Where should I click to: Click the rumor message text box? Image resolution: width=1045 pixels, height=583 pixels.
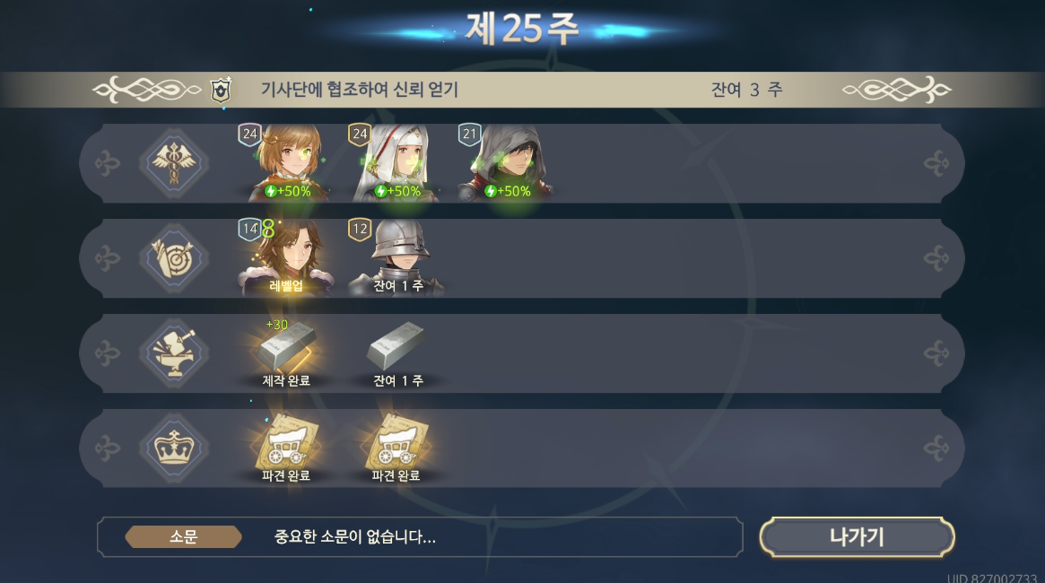(420, 537)
